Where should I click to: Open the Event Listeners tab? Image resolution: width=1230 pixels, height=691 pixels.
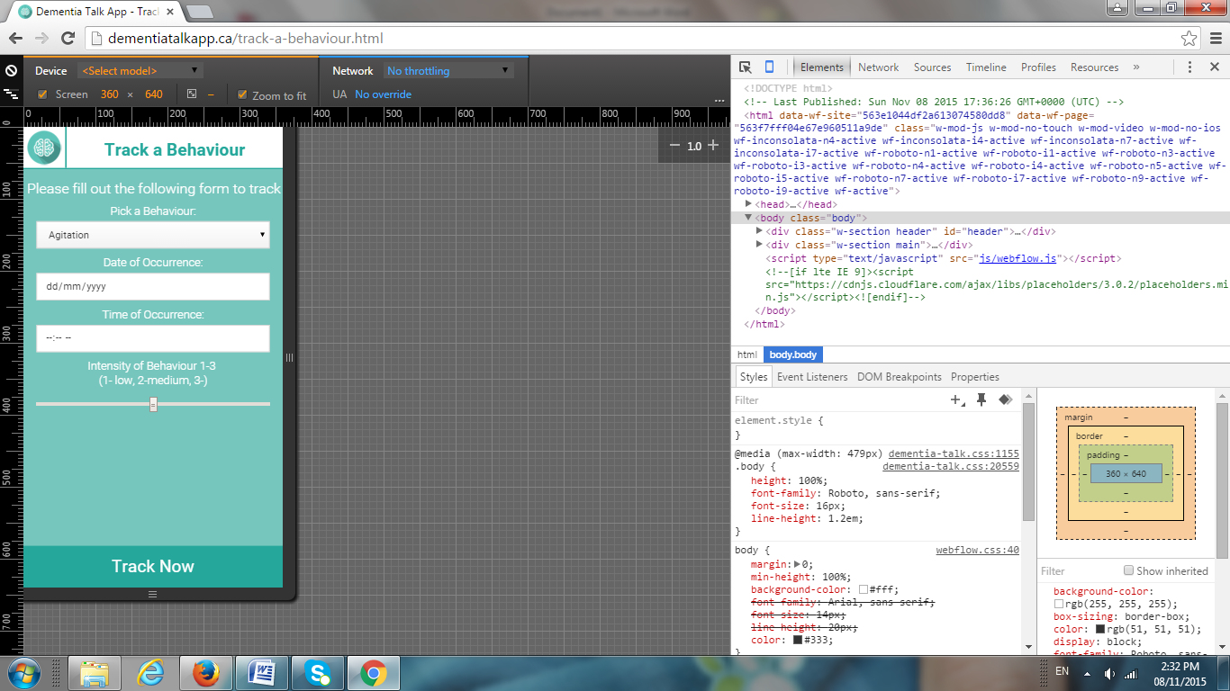click(812, 377)
